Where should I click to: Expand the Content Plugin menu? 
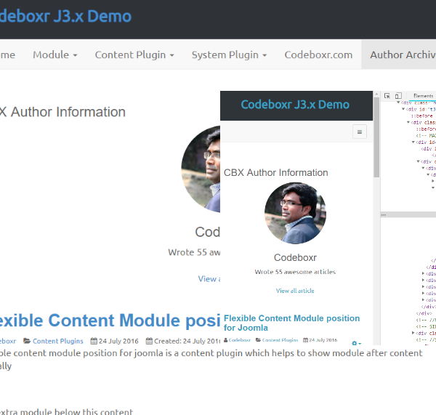tap(134, 55)
